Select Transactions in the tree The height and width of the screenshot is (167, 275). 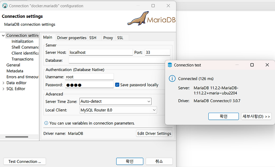[22, 59]
